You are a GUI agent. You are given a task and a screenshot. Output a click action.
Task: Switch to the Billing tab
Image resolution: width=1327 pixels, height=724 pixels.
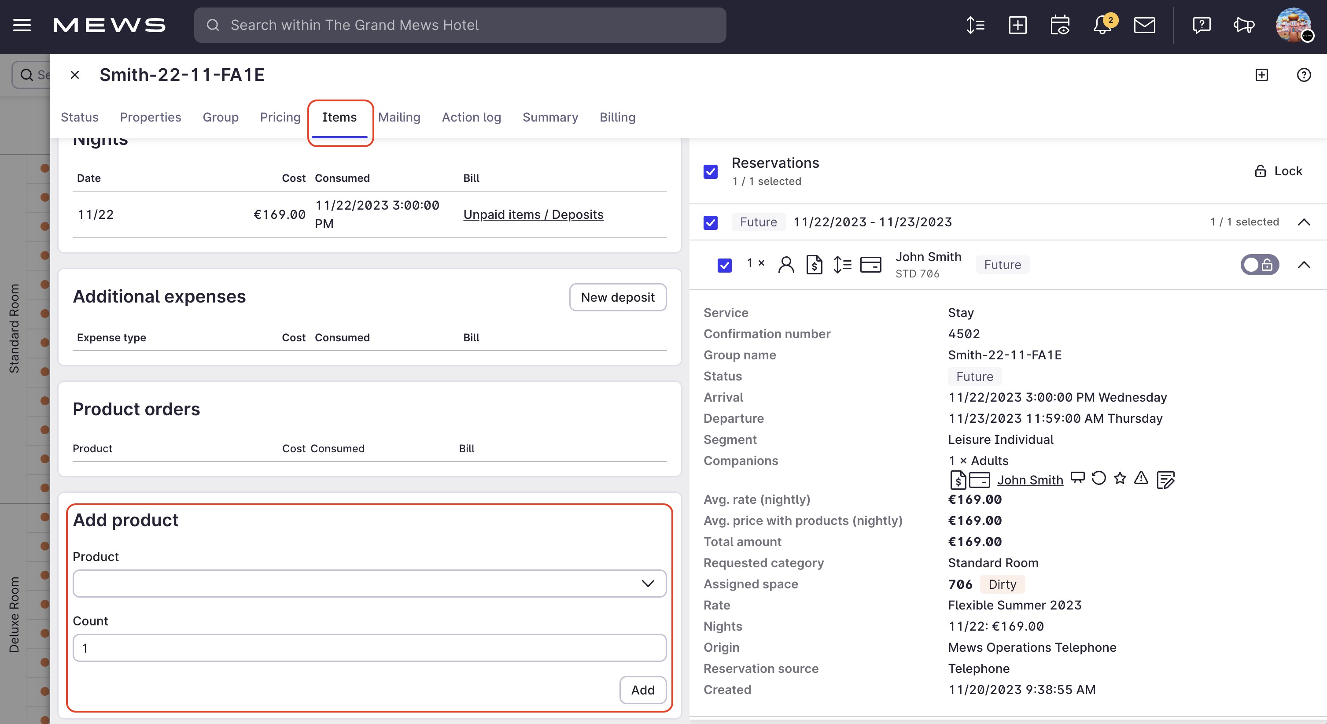tap(617, 118)
